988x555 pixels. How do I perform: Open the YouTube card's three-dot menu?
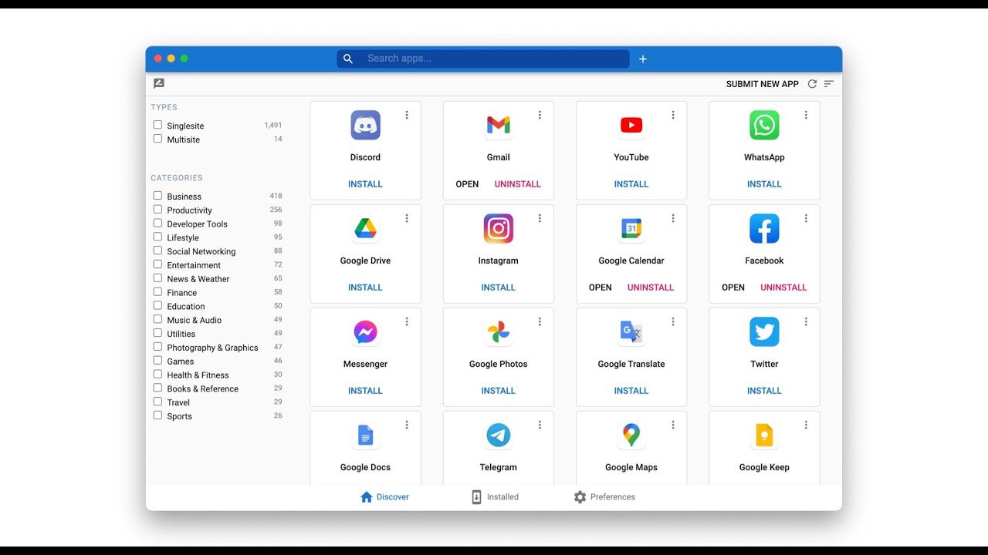(x=673, y=115)
